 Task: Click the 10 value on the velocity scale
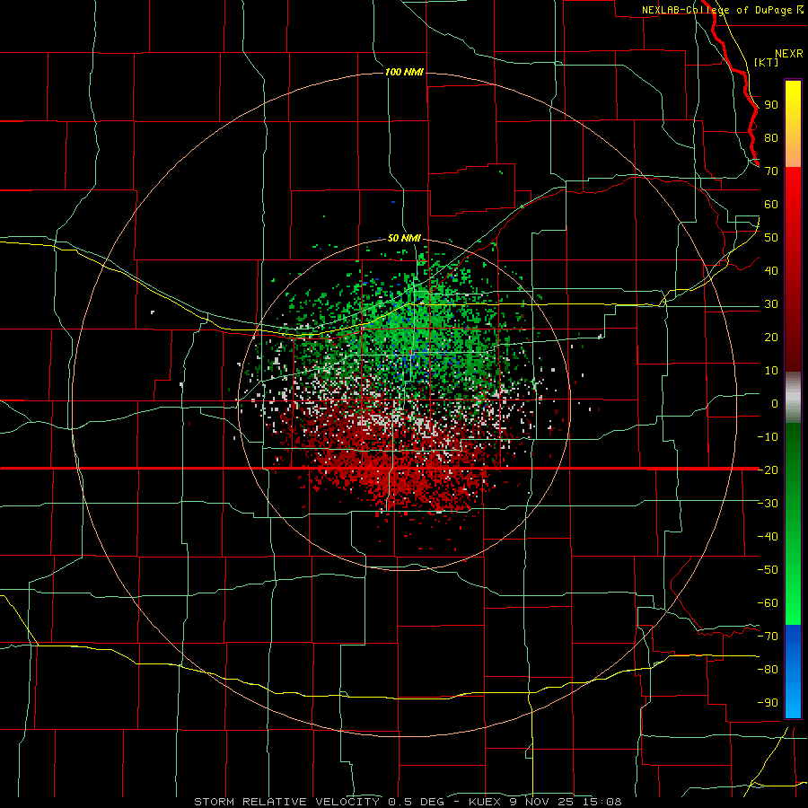point(771,371)
